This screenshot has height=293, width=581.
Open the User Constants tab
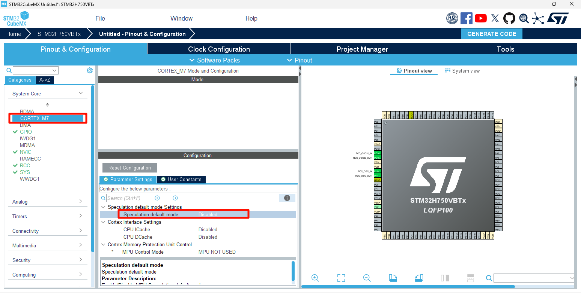coord(181,179)
